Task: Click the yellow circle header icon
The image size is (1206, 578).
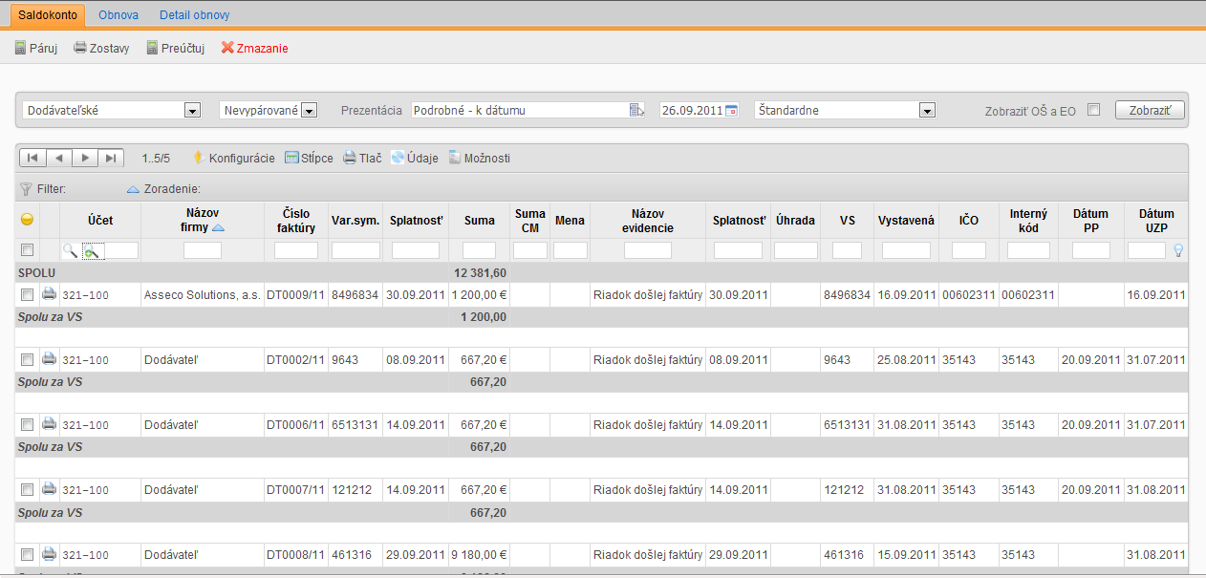Action: coord(28,220)
